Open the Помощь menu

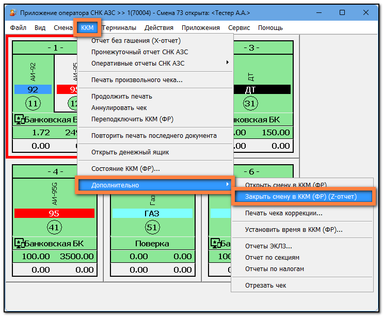(270, 28)
